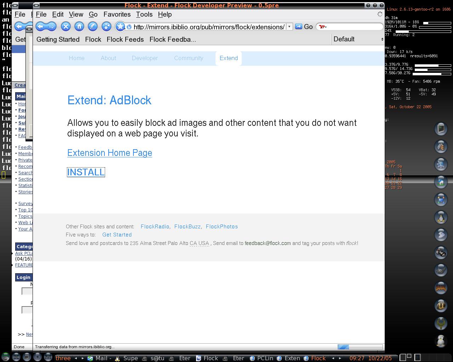453x362 pixels.
Task: Open the Edit menu
Action: point(58,14)
